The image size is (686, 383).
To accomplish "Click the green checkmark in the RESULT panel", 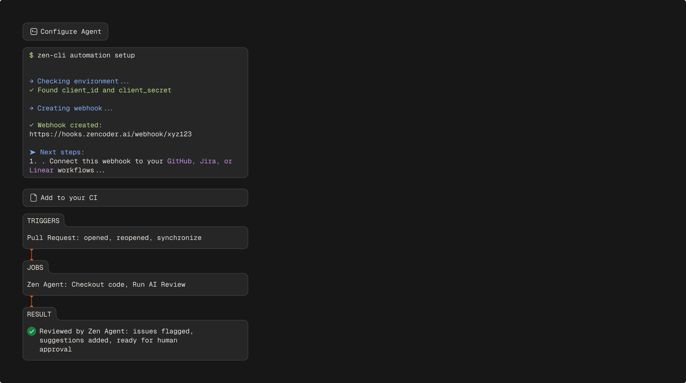I will [x=31, y=331].
